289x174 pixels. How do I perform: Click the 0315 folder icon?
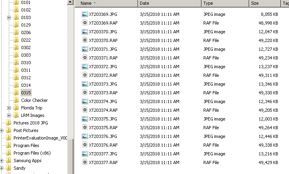pos(16,93)
